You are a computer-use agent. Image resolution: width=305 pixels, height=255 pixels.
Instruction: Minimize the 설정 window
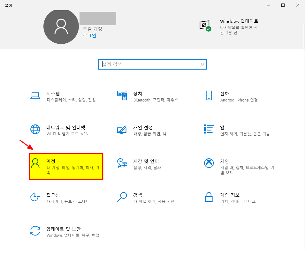coord(268,5)
